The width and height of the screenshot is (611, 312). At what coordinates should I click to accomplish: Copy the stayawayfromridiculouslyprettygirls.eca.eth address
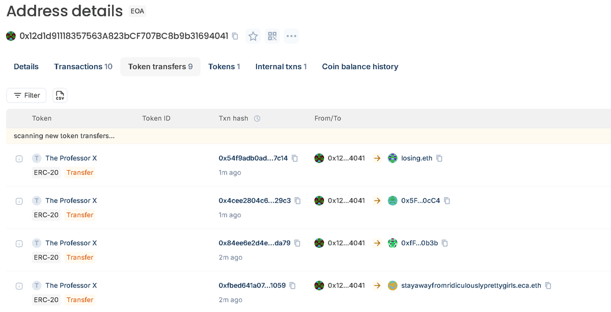(x=548, y=286)
